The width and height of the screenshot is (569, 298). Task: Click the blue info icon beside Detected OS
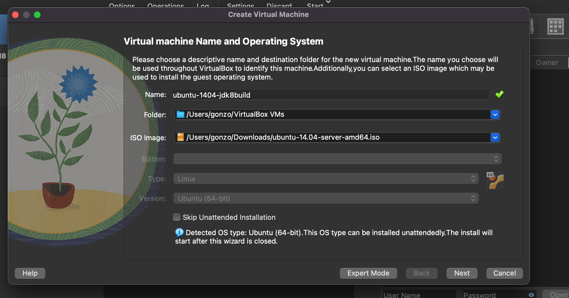click(179, 232)
